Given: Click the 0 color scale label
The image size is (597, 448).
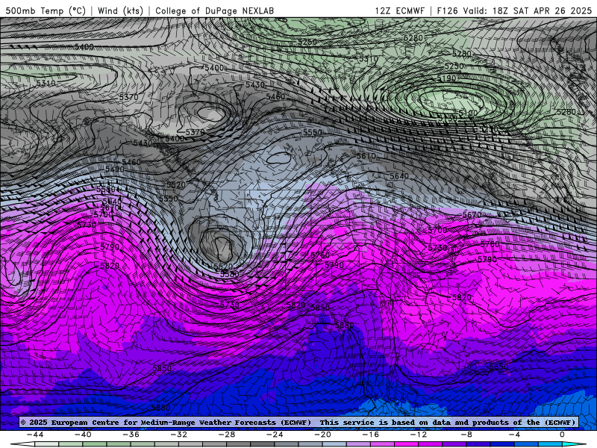Looking at the screenshot, I should point(562,435).
